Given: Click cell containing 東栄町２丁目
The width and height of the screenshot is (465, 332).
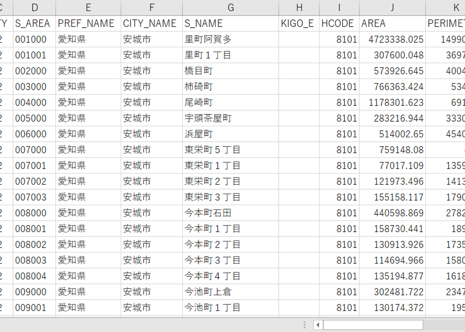Looking at the screenshot, I should 230,181.
